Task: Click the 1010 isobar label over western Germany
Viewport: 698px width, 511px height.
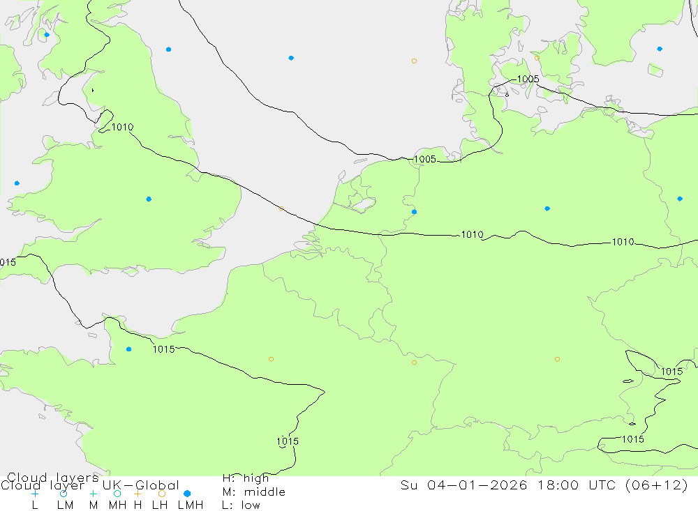Action: tap(473, 234)
